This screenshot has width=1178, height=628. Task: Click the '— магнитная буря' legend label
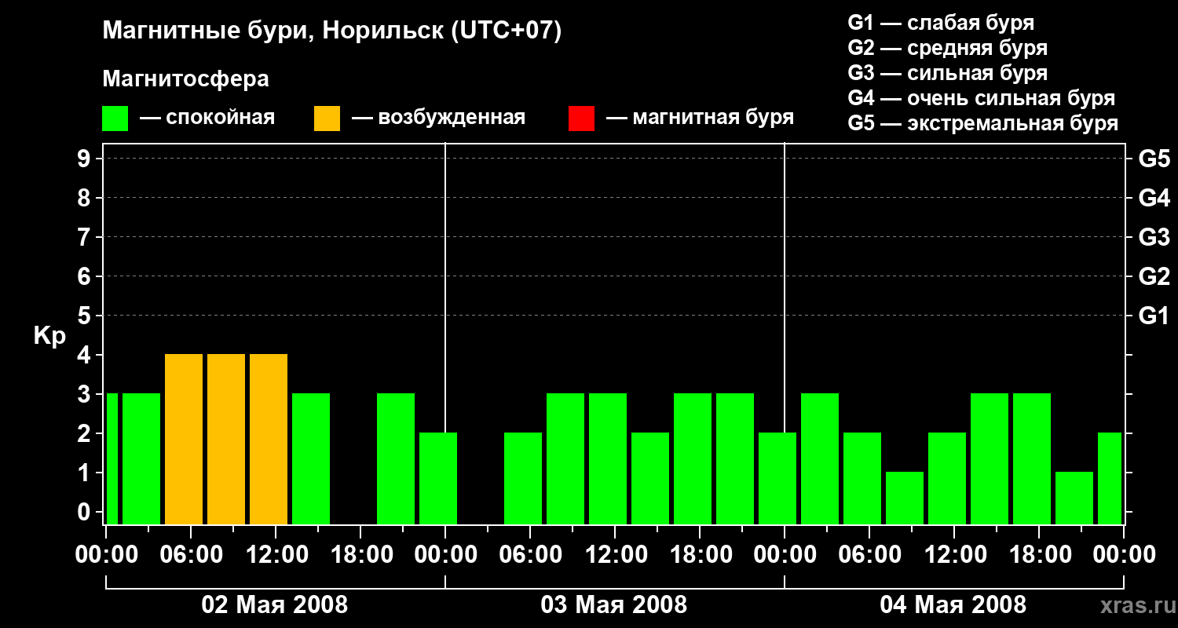click(700, 118)
